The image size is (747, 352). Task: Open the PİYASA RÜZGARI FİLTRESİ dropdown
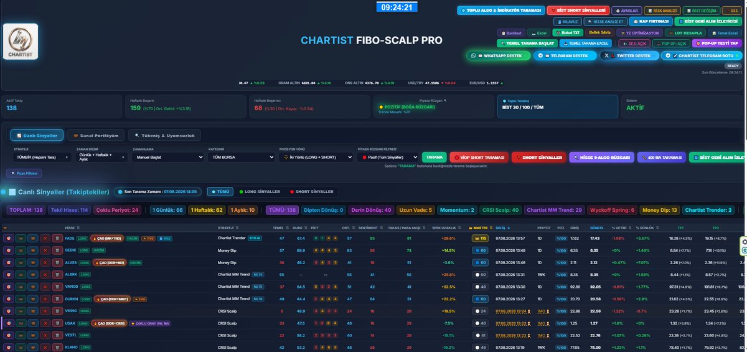point(387,158)
